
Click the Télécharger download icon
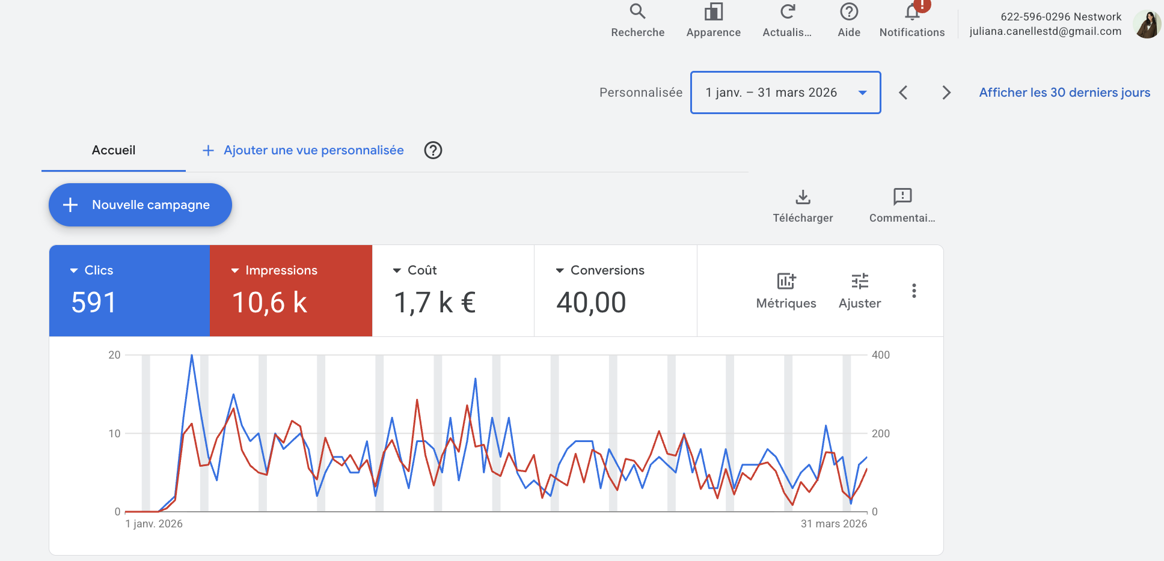coord(803,196)
